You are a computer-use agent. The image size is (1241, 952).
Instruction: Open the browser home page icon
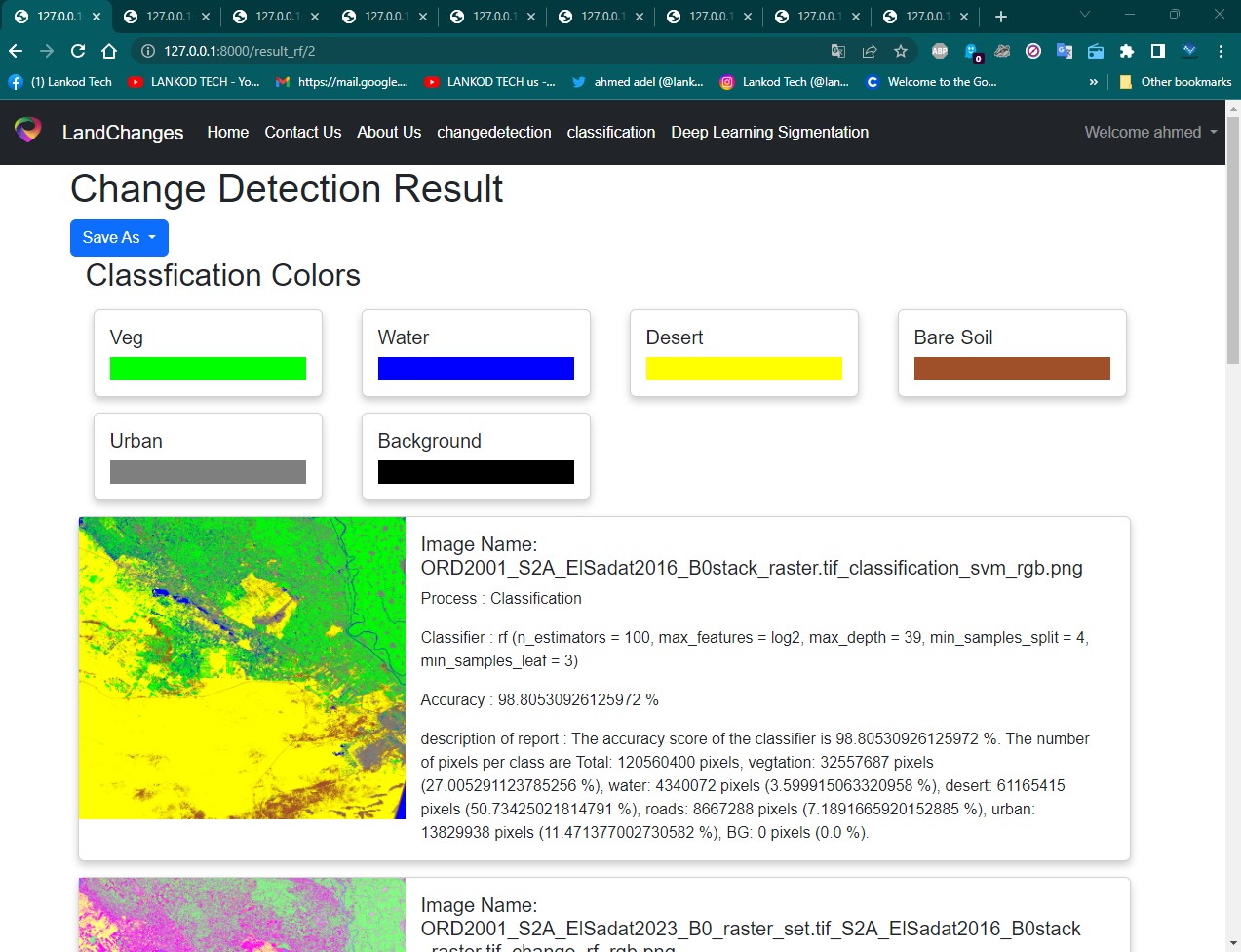(109, 51)
